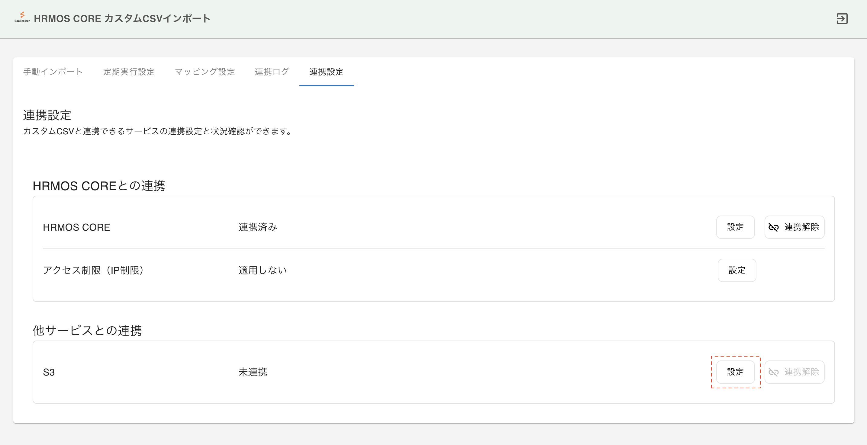Click the logout icon in header

point(842,18)
